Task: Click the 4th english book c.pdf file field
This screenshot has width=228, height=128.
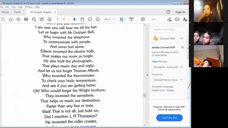Action: pos(168,67)
